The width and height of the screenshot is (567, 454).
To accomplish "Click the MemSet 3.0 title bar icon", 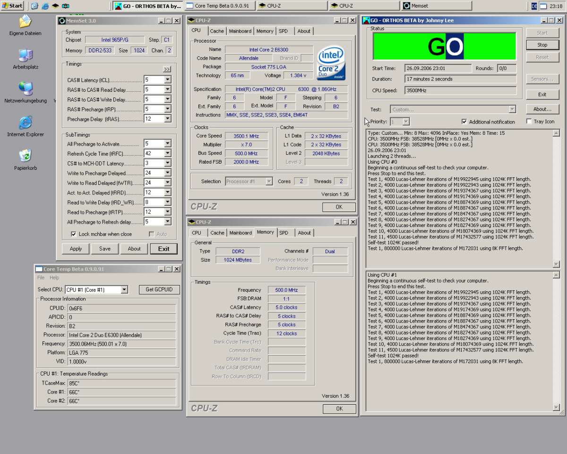I will click(61, 21).
